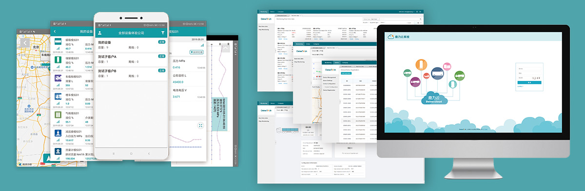Click the teal login button on monitor

click(530, 82)
